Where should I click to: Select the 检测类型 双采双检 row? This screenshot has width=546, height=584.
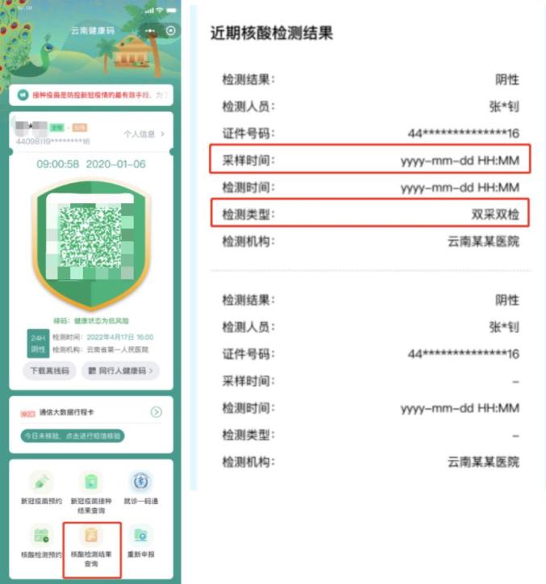coord(370,213)
